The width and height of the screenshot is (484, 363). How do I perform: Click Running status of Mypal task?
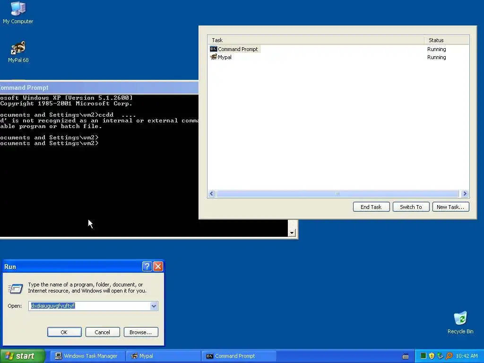pos(436,57)
